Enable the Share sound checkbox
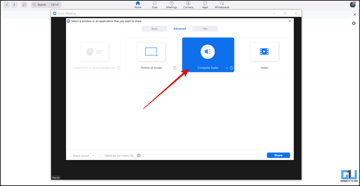This screenshot has height=186, width=360. coord(69,155)
